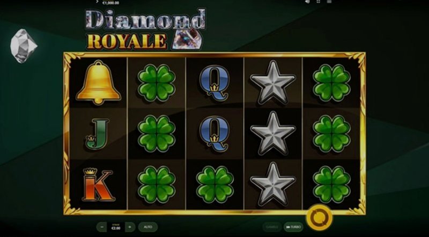
Task: Click the balance amount at top
Action: coord(111,3)
